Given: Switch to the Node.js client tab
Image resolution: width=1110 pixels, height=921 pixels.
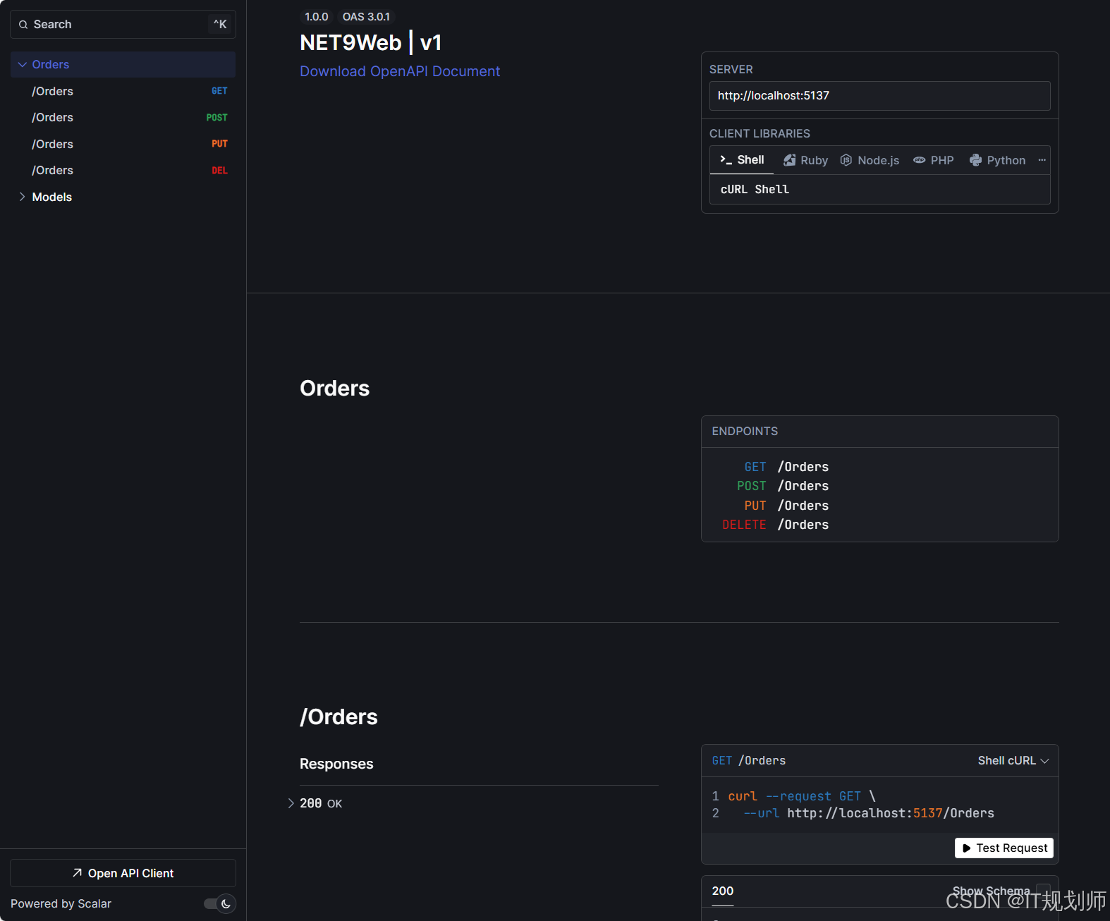Looking at the screenshot, I should [x=870, y=160].
